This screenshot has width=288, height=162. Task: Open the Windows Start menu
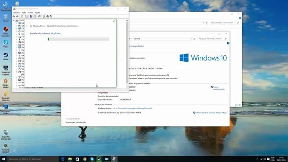coord(4,159)
